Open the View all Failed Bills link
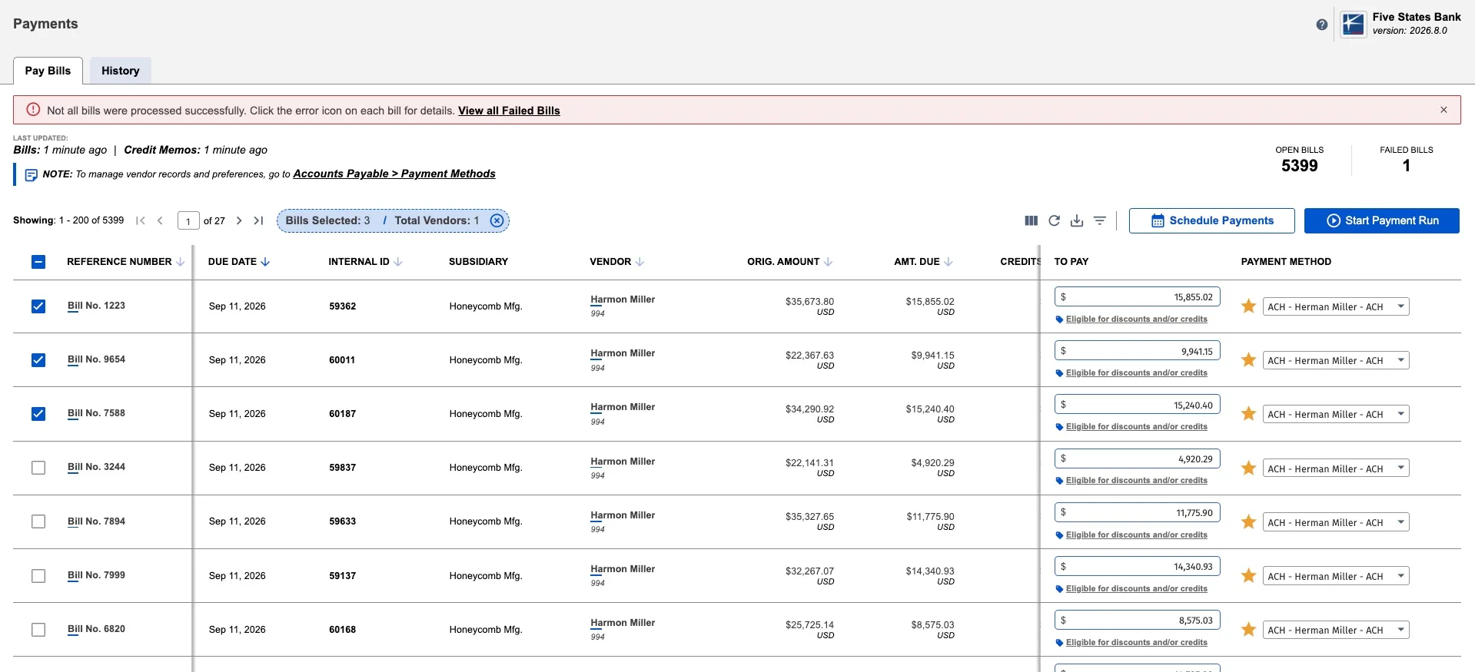The width and height of the screenshot is (1475, 672). click(509, 111)
